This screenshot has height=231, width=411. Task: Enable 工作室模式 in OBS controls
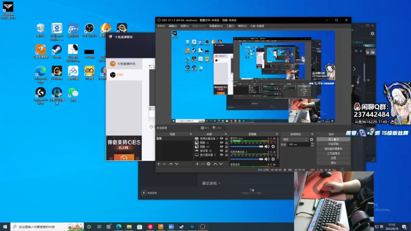click(x=333, y=153)
